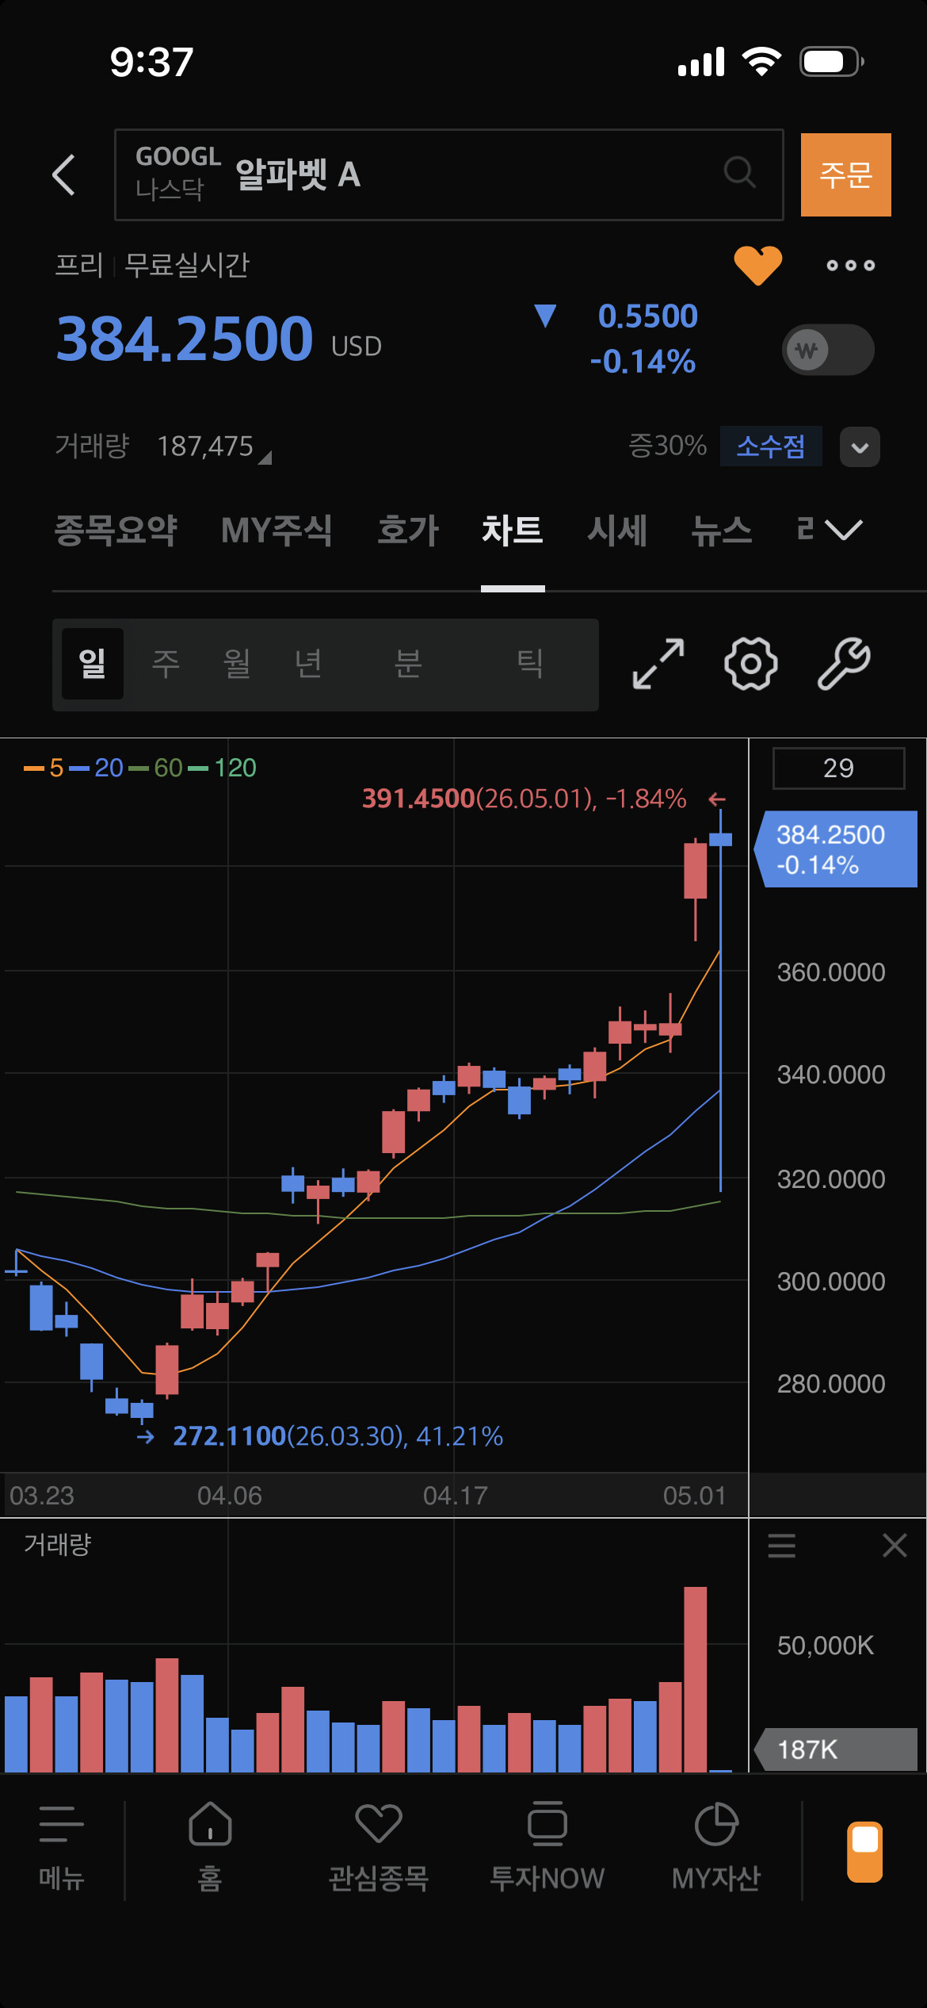Open the chart wrench tool icon

pos(844,664)
